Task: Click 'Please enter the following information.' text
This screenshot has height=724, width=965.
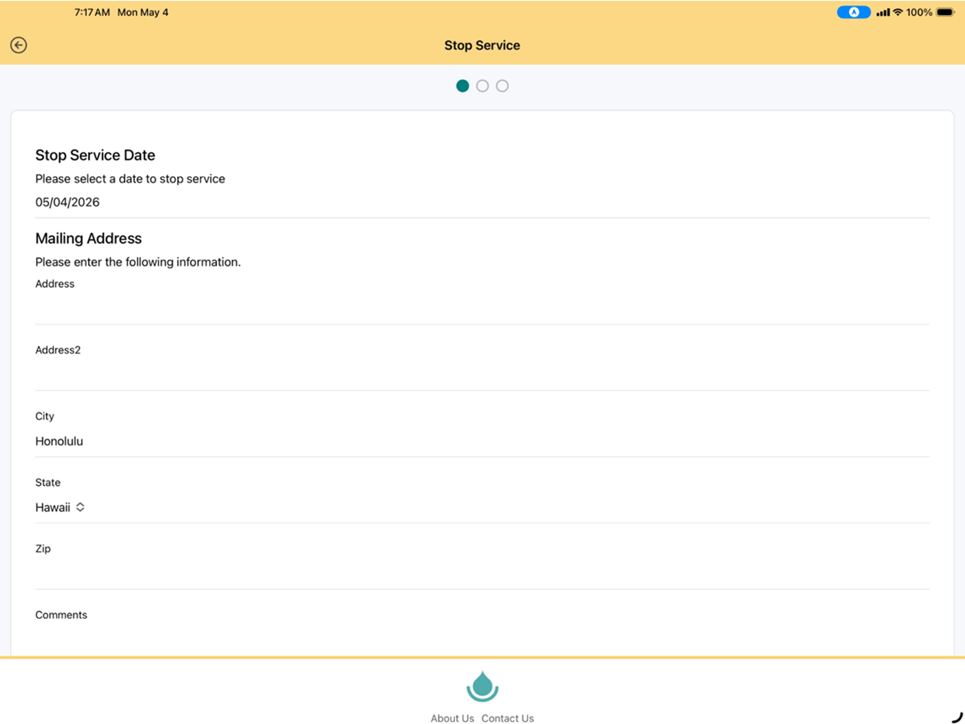Action: tap(138, 262)
